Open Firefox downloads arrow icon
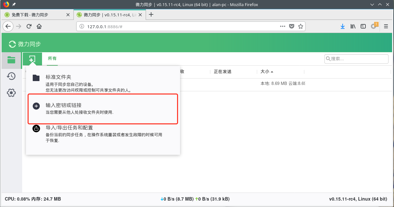394x207 pixels. point(343,27)
